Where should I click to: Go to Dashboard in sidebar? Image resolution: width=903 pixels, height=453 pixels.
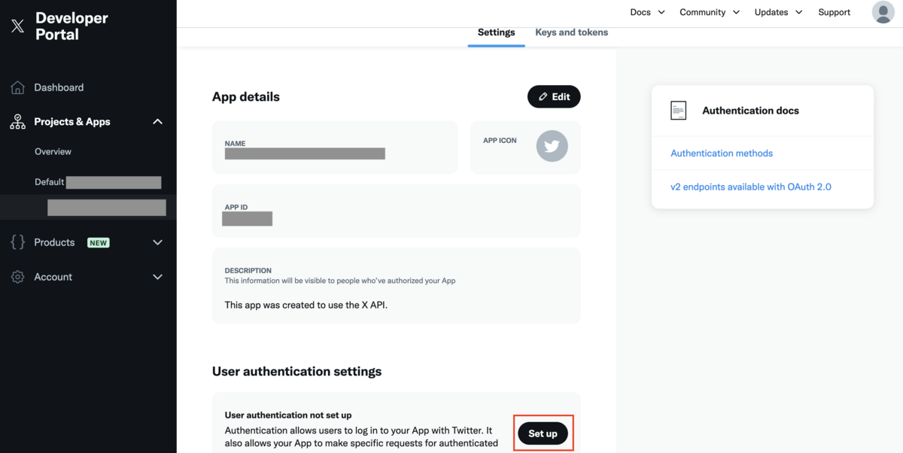(x=59, y=87)
